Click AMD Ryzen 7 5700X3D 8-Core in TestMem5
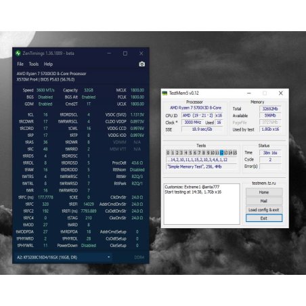 [196, 108]
